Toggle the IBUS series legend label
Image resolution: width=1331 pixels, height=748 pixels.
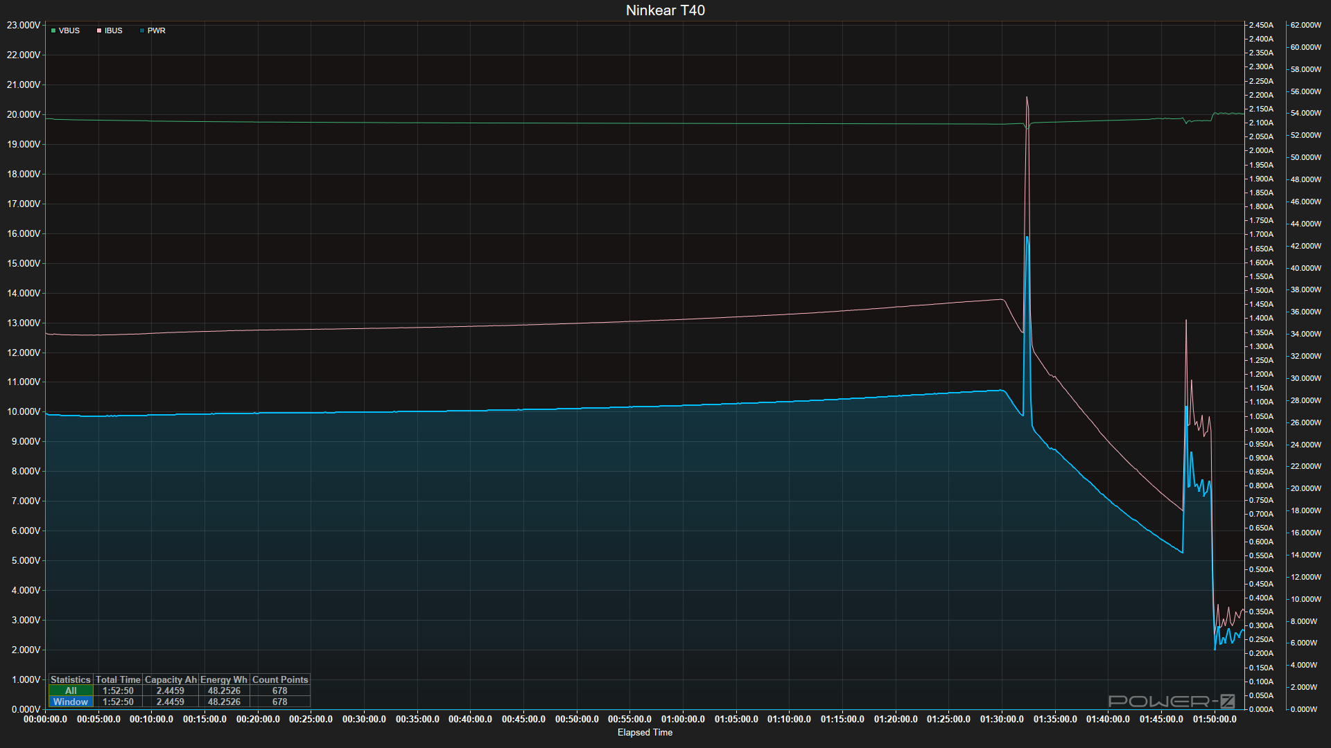click(x=114, y=30)
